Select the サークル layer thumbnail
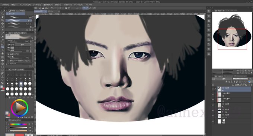This screenshot has width=253, height=136. 219,110
